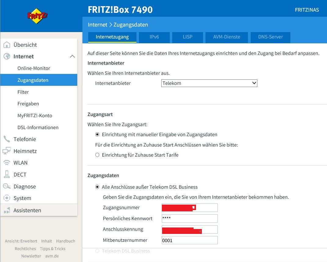
Task: Click the Zugangsnummer input field
Action: tap(190, 208)
